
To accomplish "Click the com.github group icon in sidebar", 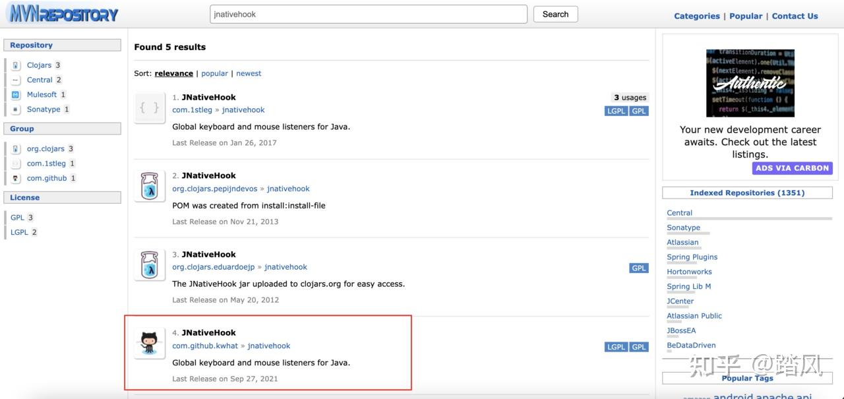I will pyautogui.click(x=16, y=178).
